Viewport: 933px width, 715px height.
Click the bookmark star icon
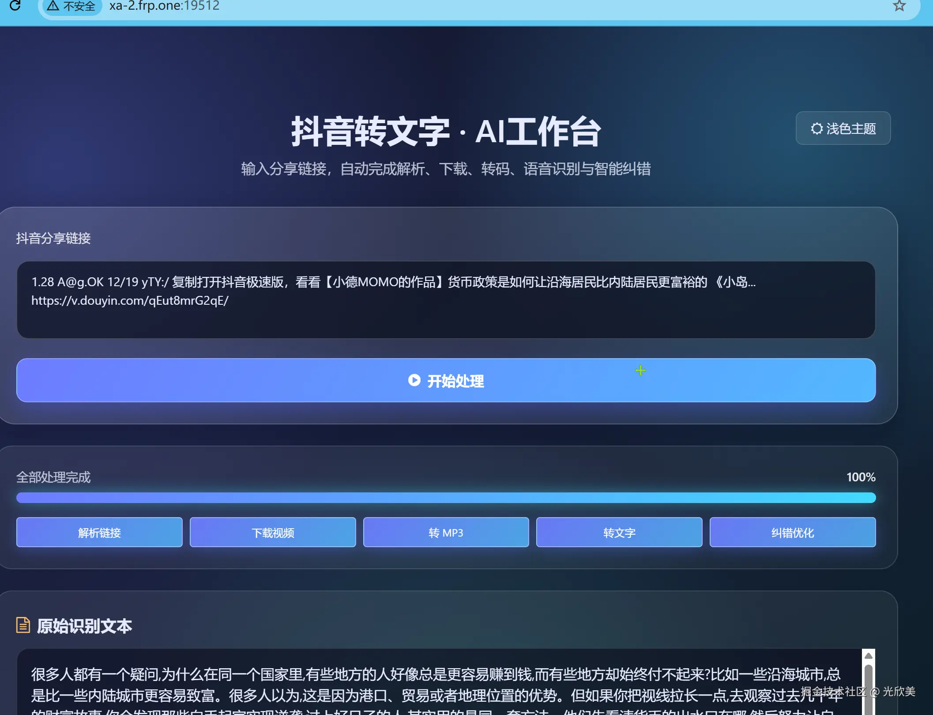pyautogui.click(x=899, y=6)
